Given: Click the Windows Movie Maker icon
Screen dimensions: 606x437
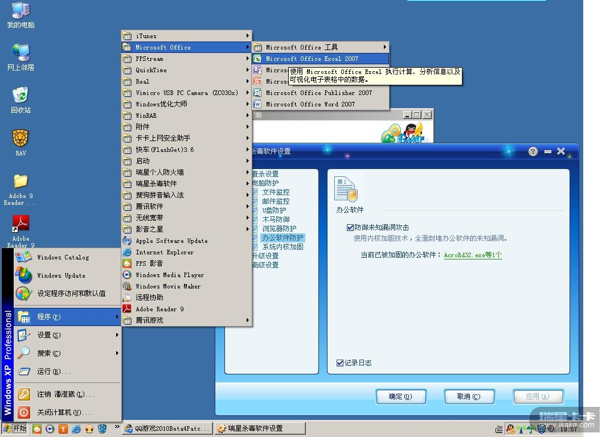Looking at the screenshot, I should click(x=127, y=286).
